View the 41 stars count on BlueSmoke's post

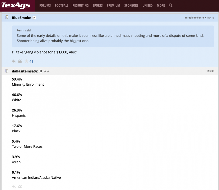pos(31,61)
